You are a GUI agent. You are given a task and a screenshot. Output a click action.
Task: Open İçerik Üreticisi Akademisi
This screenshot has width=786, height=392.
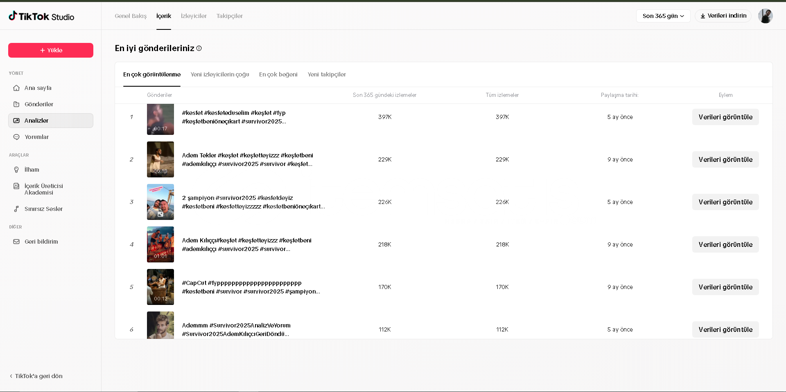pos(43,189)
